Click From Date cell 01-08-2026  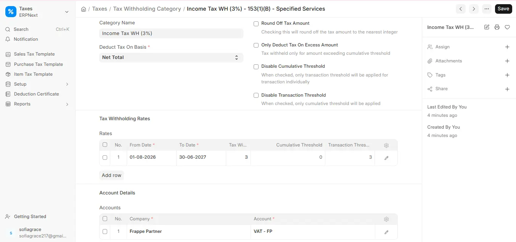tap(151, 157)
